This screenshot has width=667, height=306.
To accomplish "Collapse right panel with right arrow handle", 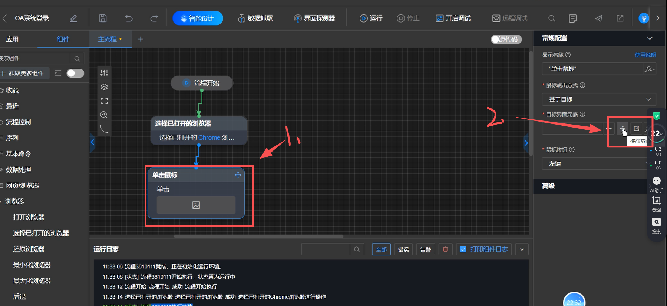I will click(x=526, y=143).
